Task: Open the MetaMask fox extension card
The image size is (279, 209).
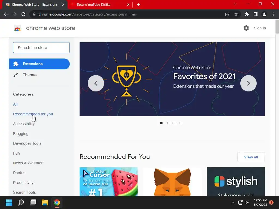Action: click(172, 182)
